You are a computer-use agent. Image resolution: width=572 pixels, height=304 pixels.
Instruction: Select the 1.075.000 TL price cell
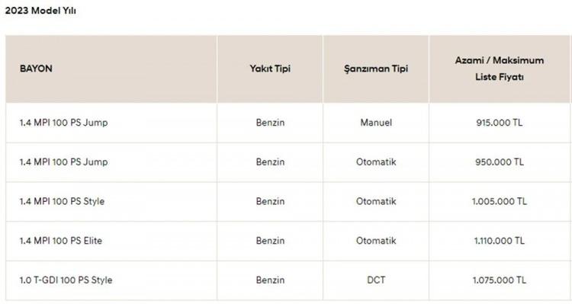499,280
